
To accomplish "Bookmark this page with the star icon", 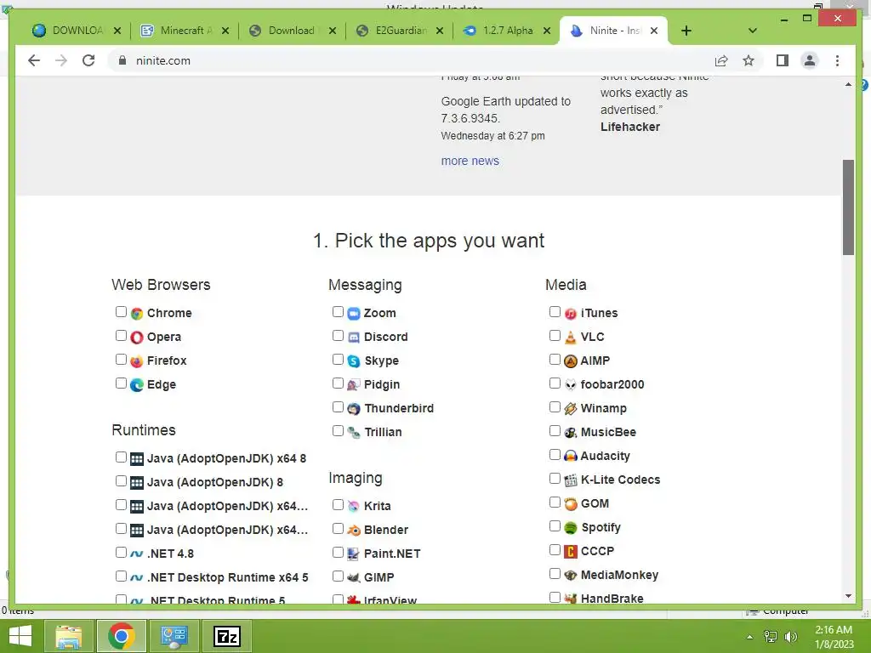I will 749,60.
